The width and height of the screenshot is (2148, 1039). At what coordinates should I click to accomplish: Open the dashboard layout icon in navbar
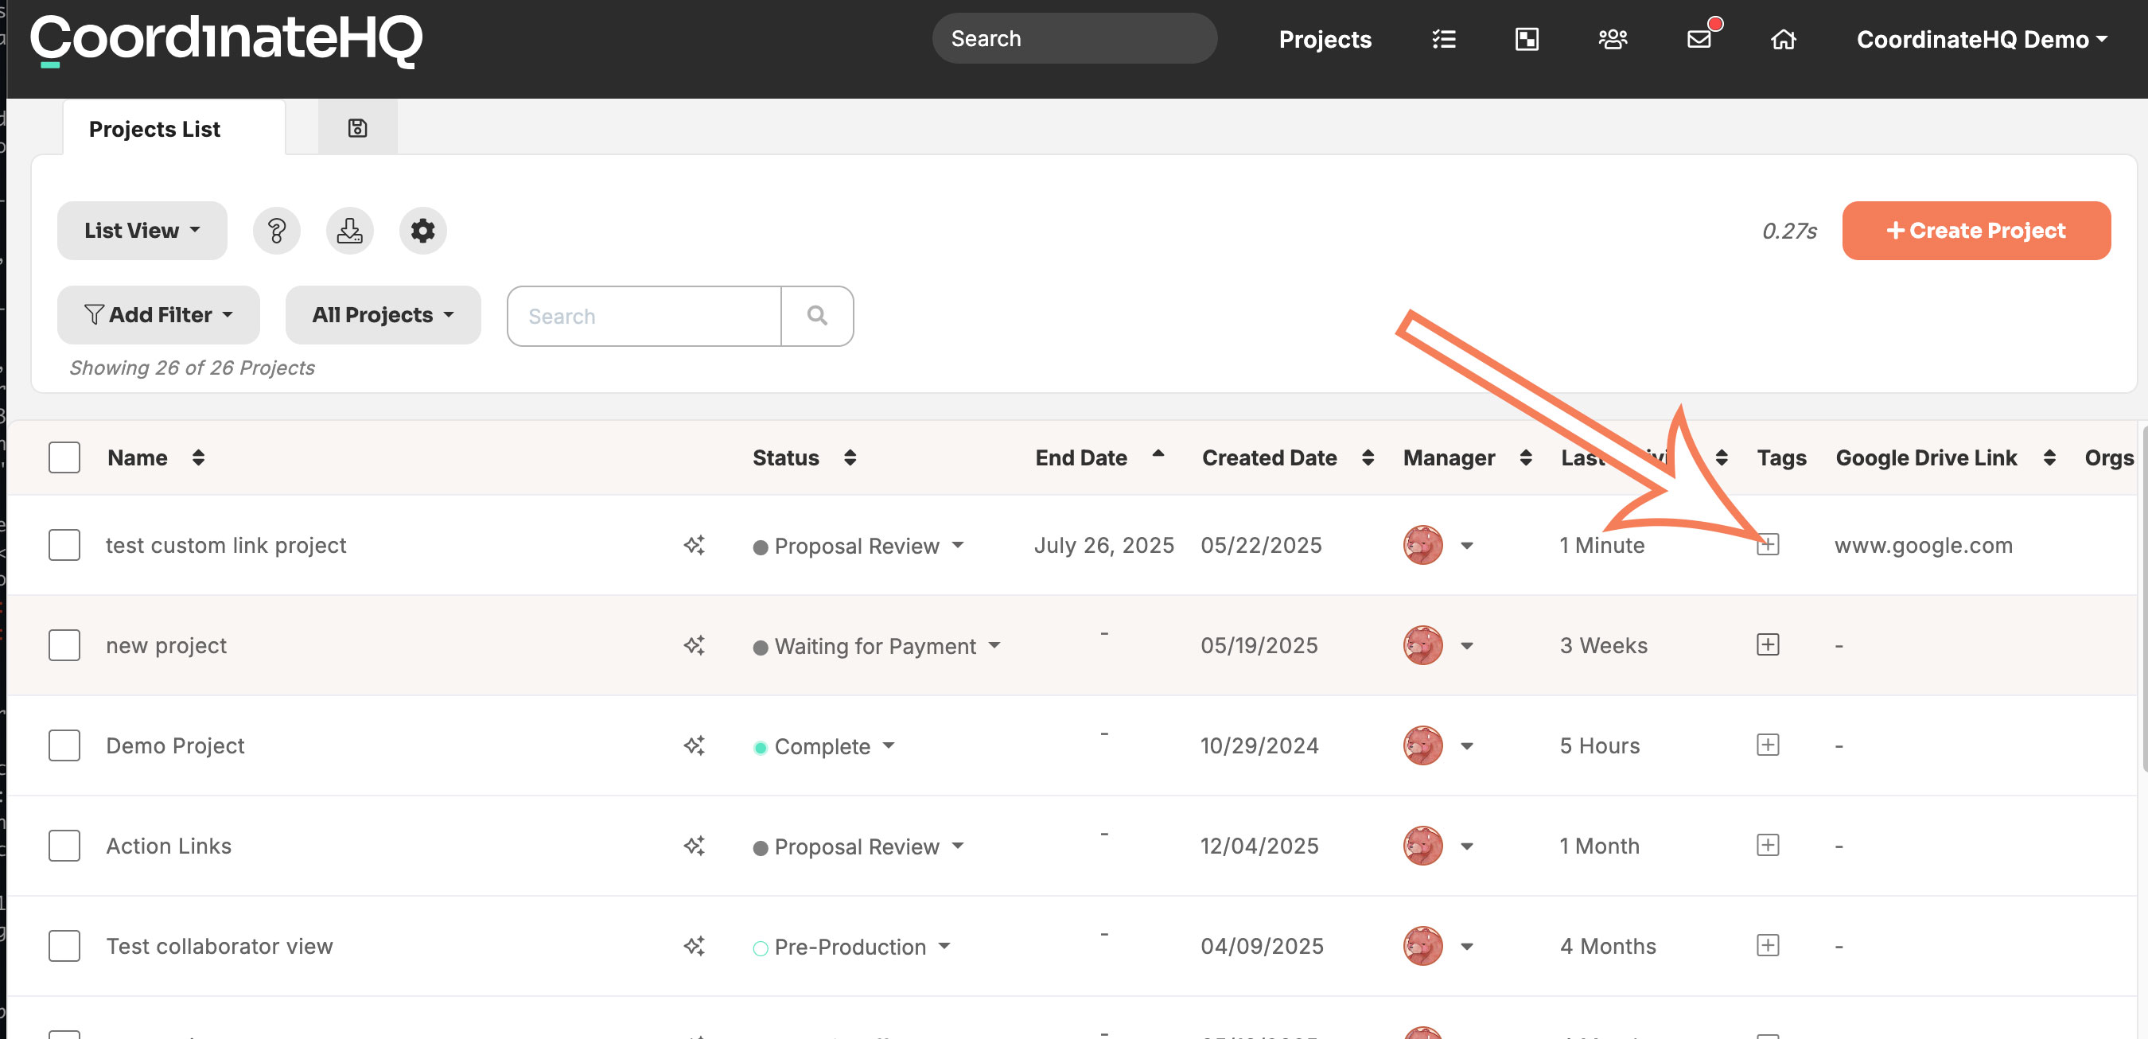click(1527, 39)
